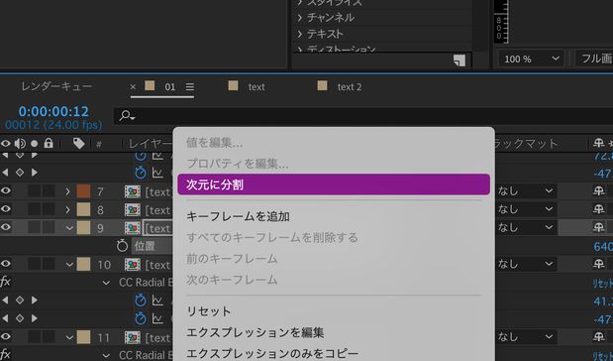Click layer 7 composition layer icon
The height and width of the screenshot is (361, 613).
(x=133, y=191)
